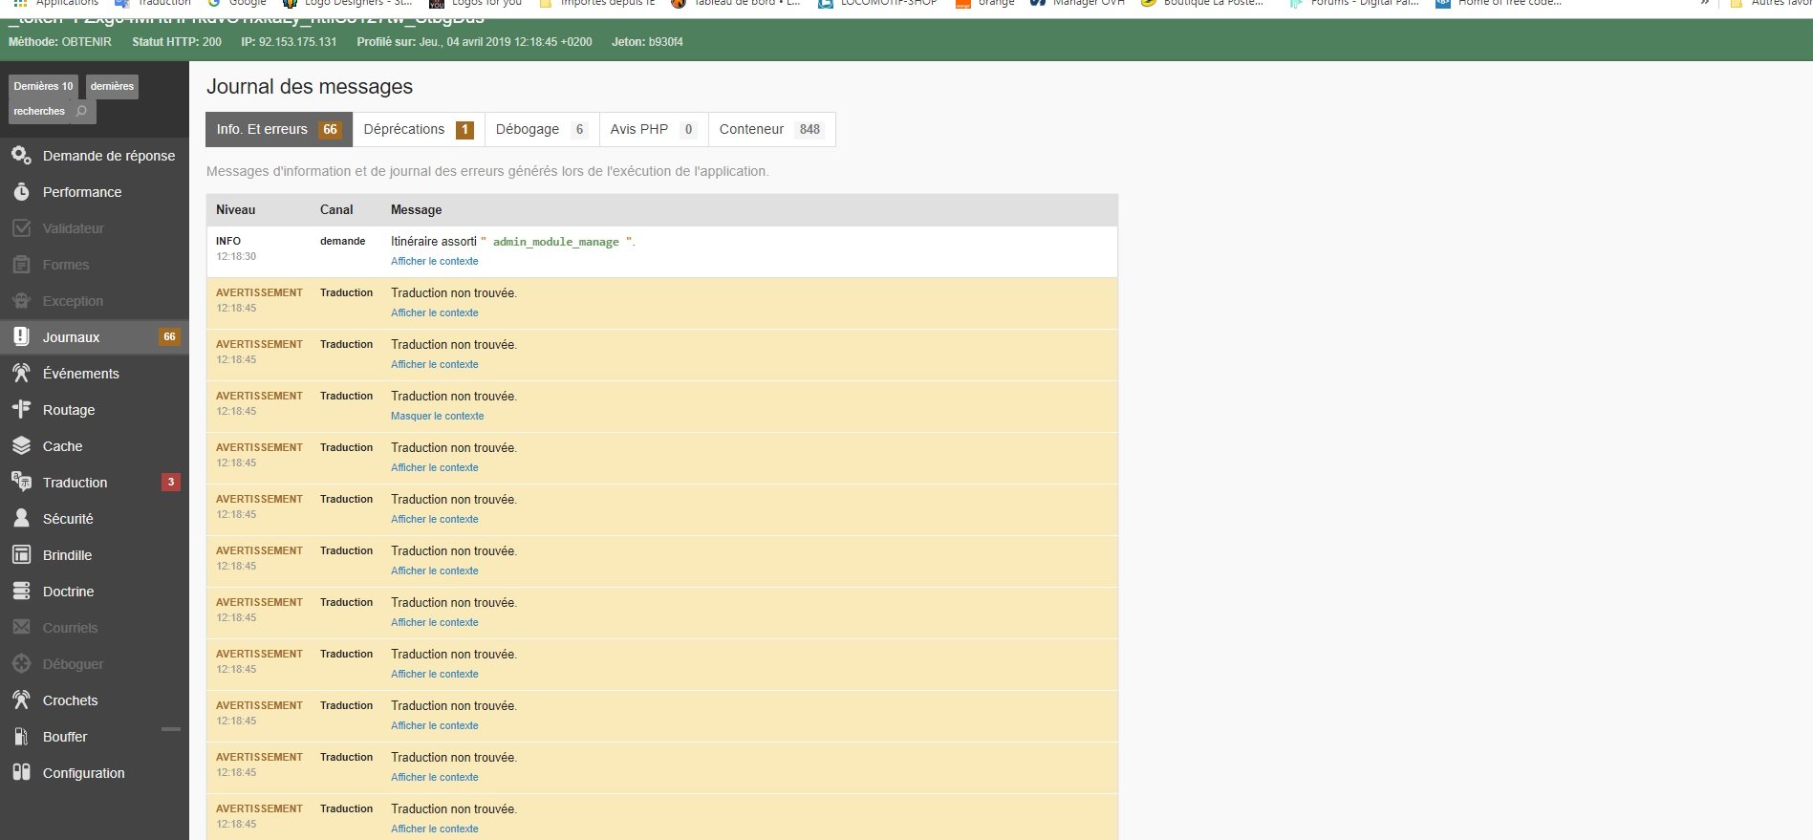Open the Manager OVH bookmark

1078,3
